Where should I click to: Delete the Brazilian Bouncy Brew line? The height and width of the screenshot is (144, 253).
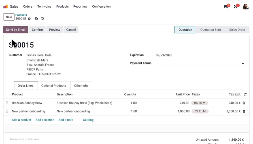click(x=244, y=103)
